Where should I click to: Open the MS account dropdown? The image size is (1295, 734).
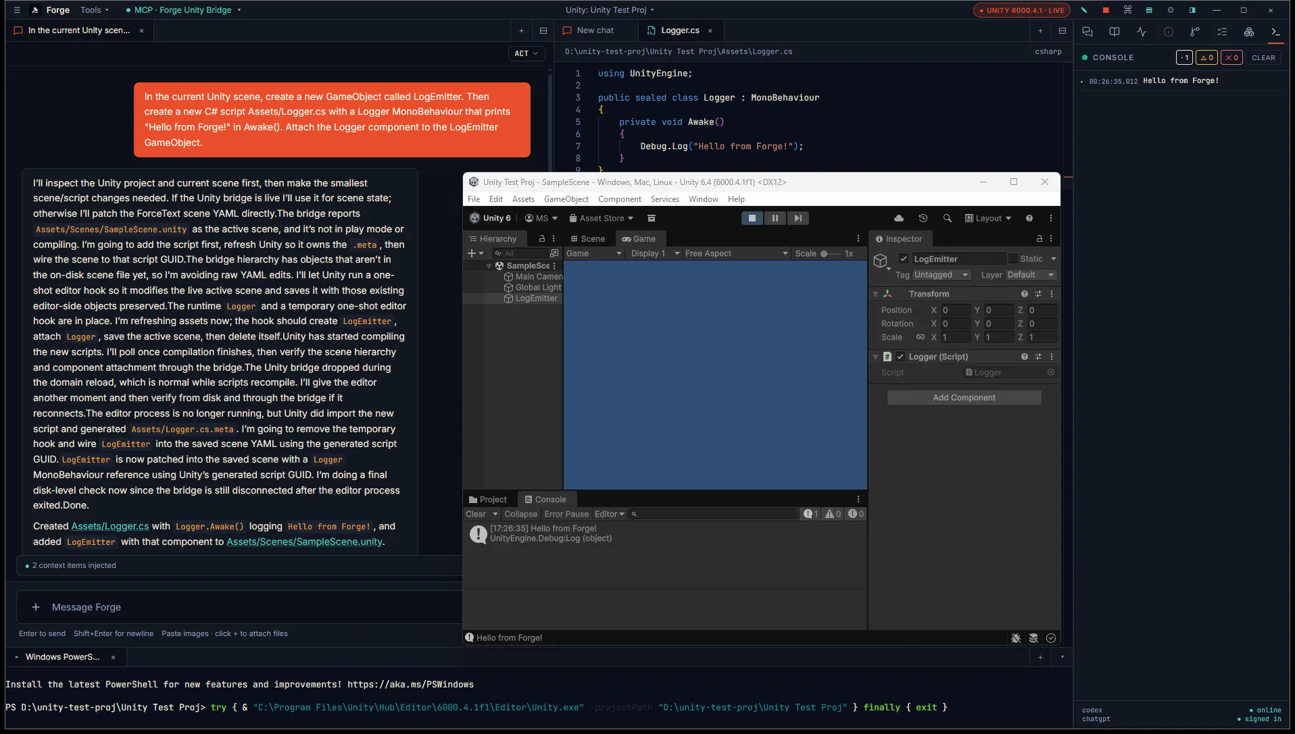(x=541, y=218)
